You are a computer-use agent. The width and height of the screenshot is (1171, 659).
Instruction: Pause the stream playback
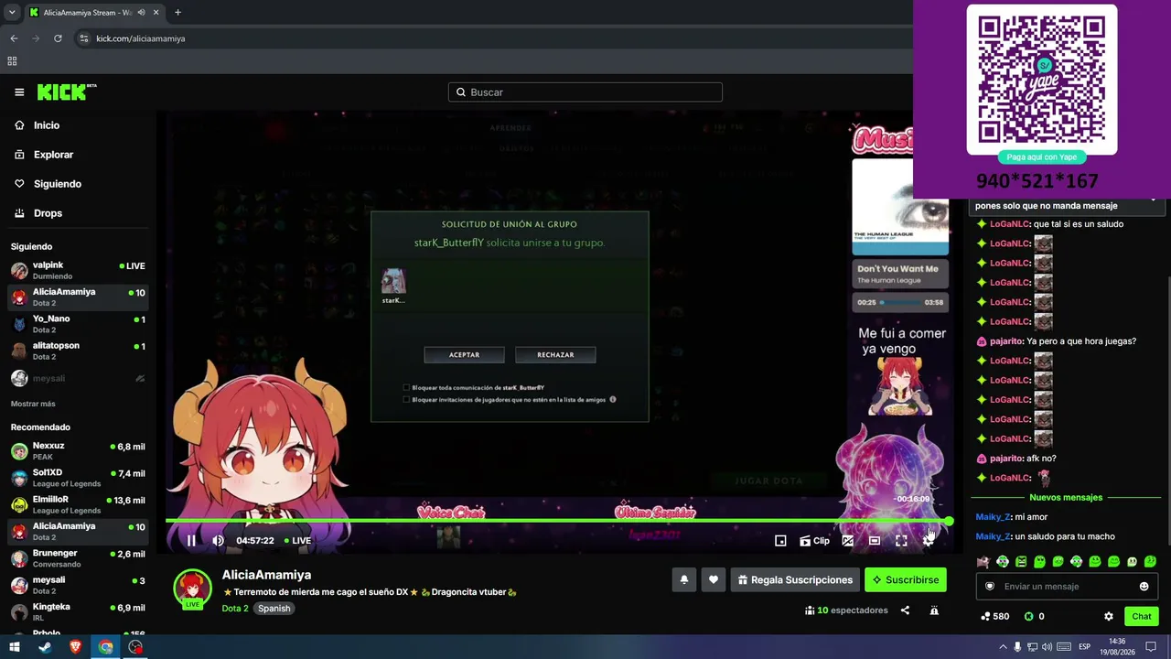click(191, 540)
